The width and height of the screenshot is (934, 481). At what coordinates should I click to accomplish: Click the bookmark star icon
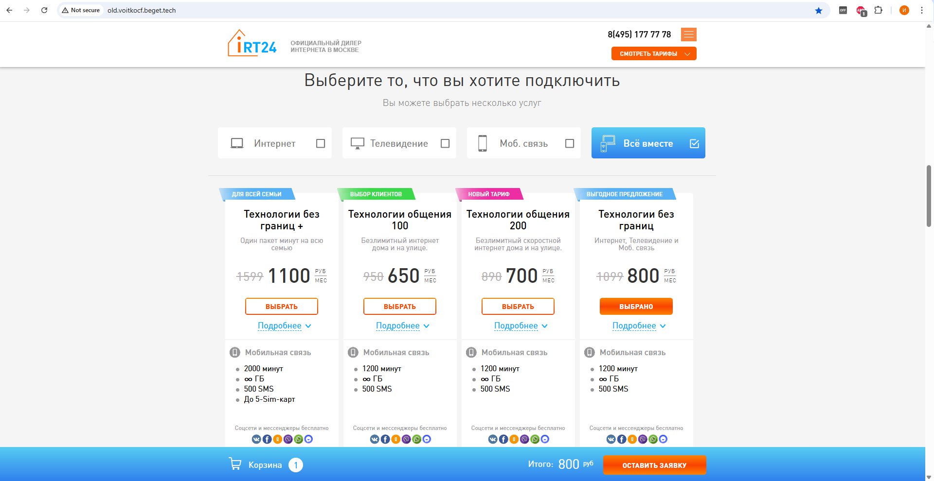(819, 10)
